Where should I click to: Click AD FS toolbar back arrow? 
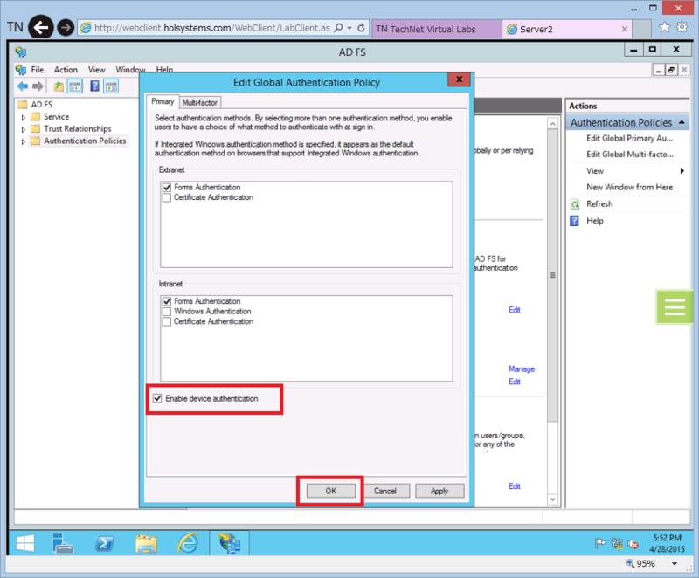[x=23, y=86]
